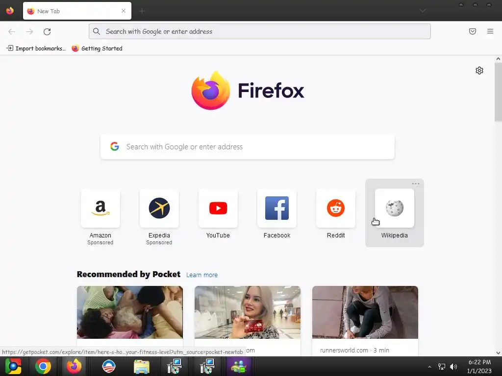502x376 pixels.
Task: Click the Firefox taskbar icon
Action: point(74,366)
